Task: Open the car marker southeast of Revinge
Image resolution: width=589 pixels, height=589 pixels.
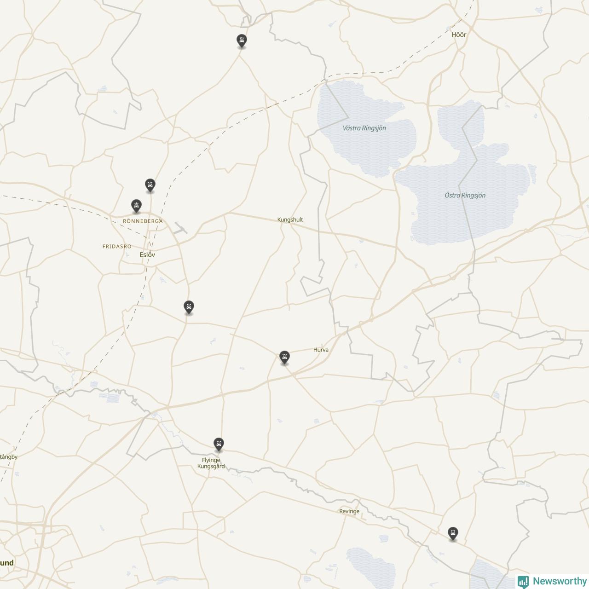Action: (453, 534)
